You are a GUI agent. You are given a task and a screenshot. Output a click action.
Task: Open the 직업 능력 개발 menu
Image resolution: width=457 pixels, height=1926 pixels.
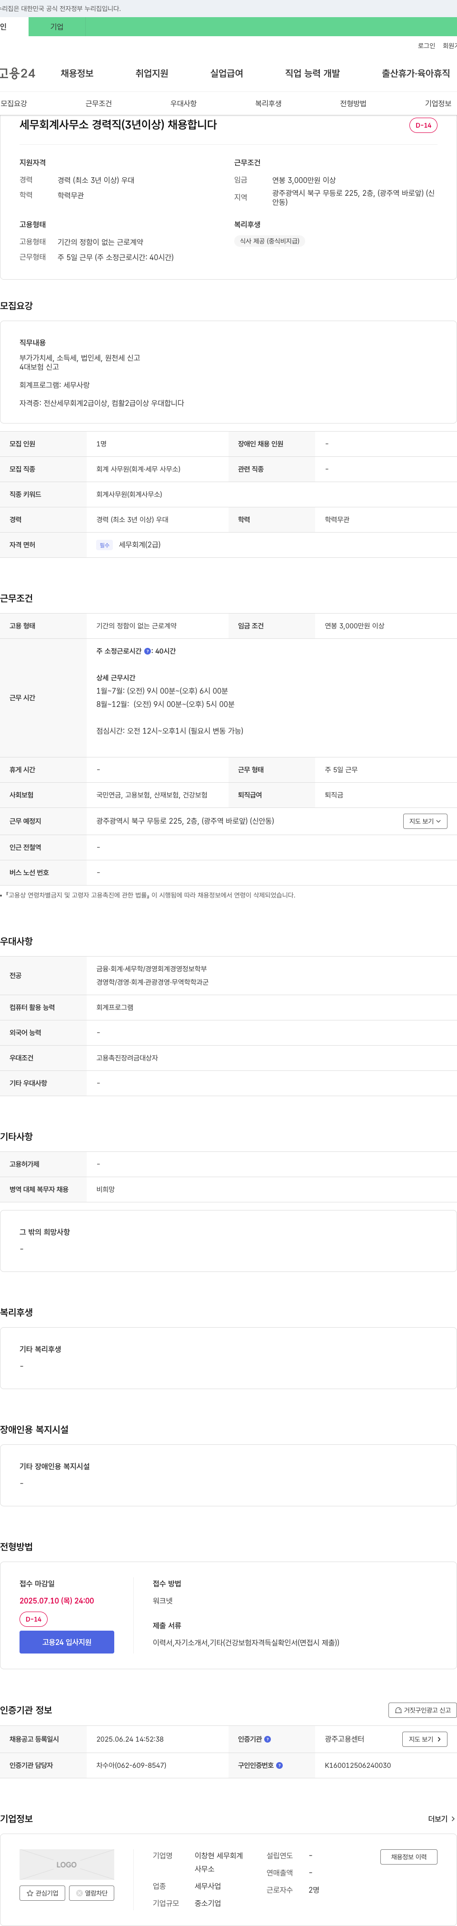coord(312,73)
